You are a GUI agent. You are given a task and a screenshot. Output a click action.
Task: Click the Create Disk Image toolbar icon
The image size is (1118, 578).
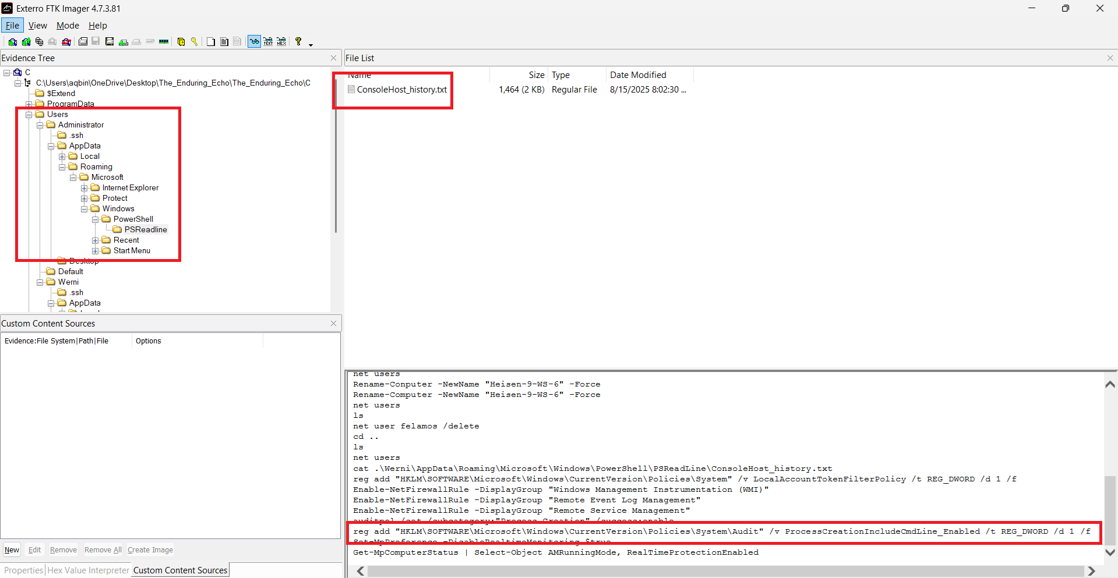point(83,42)
